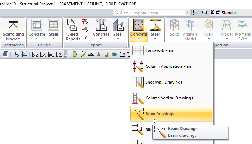Select the 3P plane icon
252x144 pixels.
(51, 54)
